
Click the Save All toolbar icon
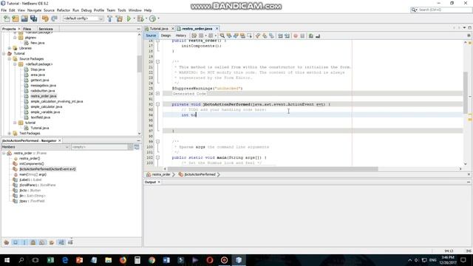(x=33, y=18)
